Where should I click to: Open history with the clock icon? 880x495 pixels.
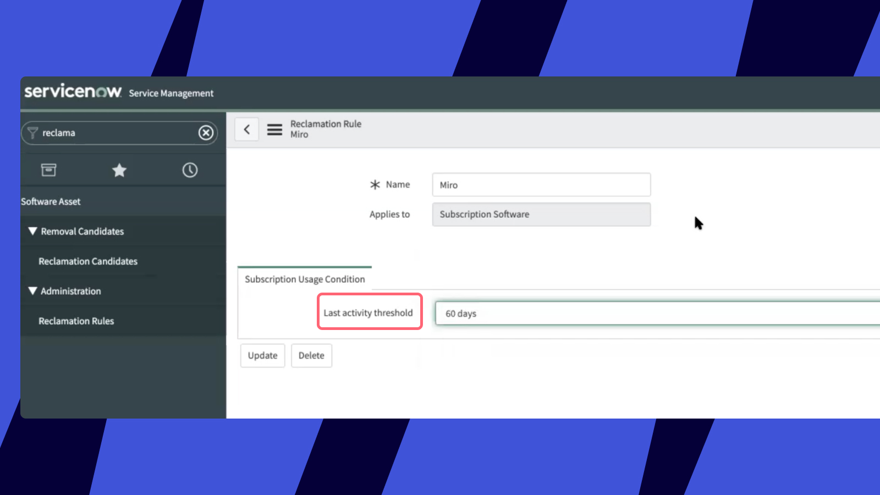click(x=190, y=170)
